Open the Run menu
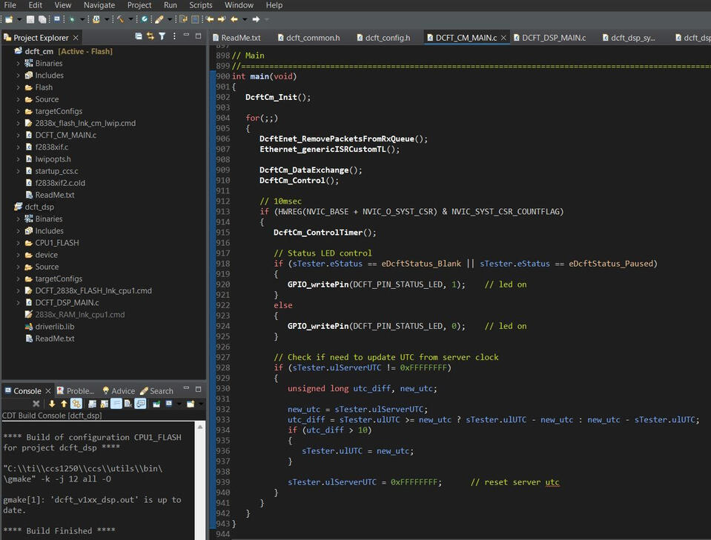Image resolution: width=711 pixels, height=540 pixels. 171,5
